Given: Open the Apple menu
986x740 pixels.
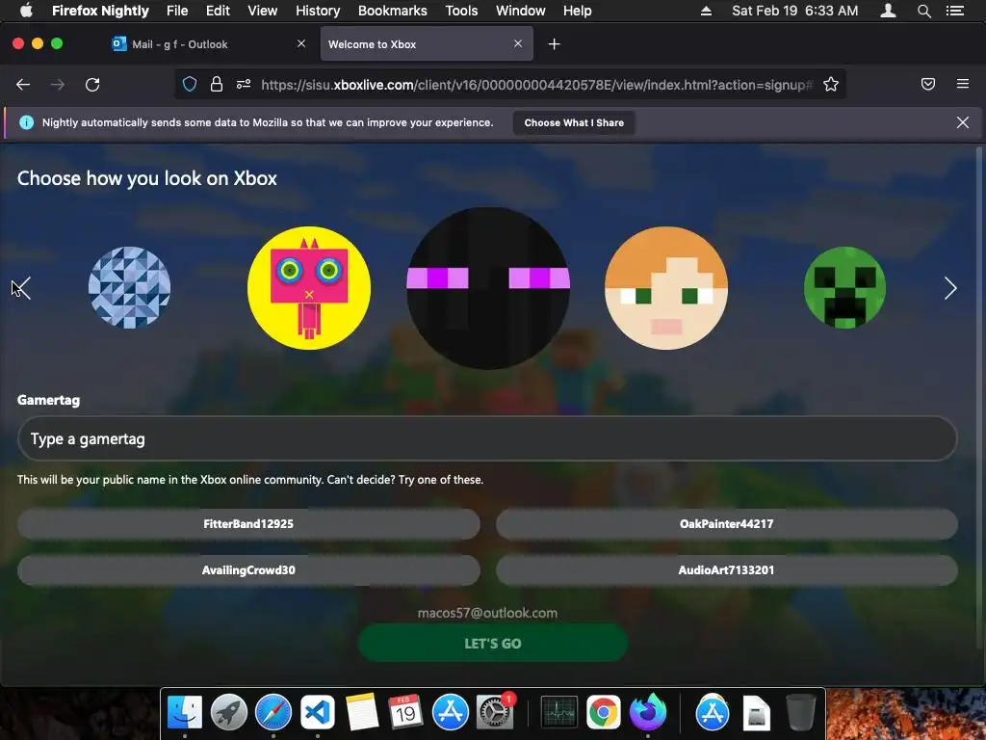Looking at the screenshot, I should coord(26,10).
